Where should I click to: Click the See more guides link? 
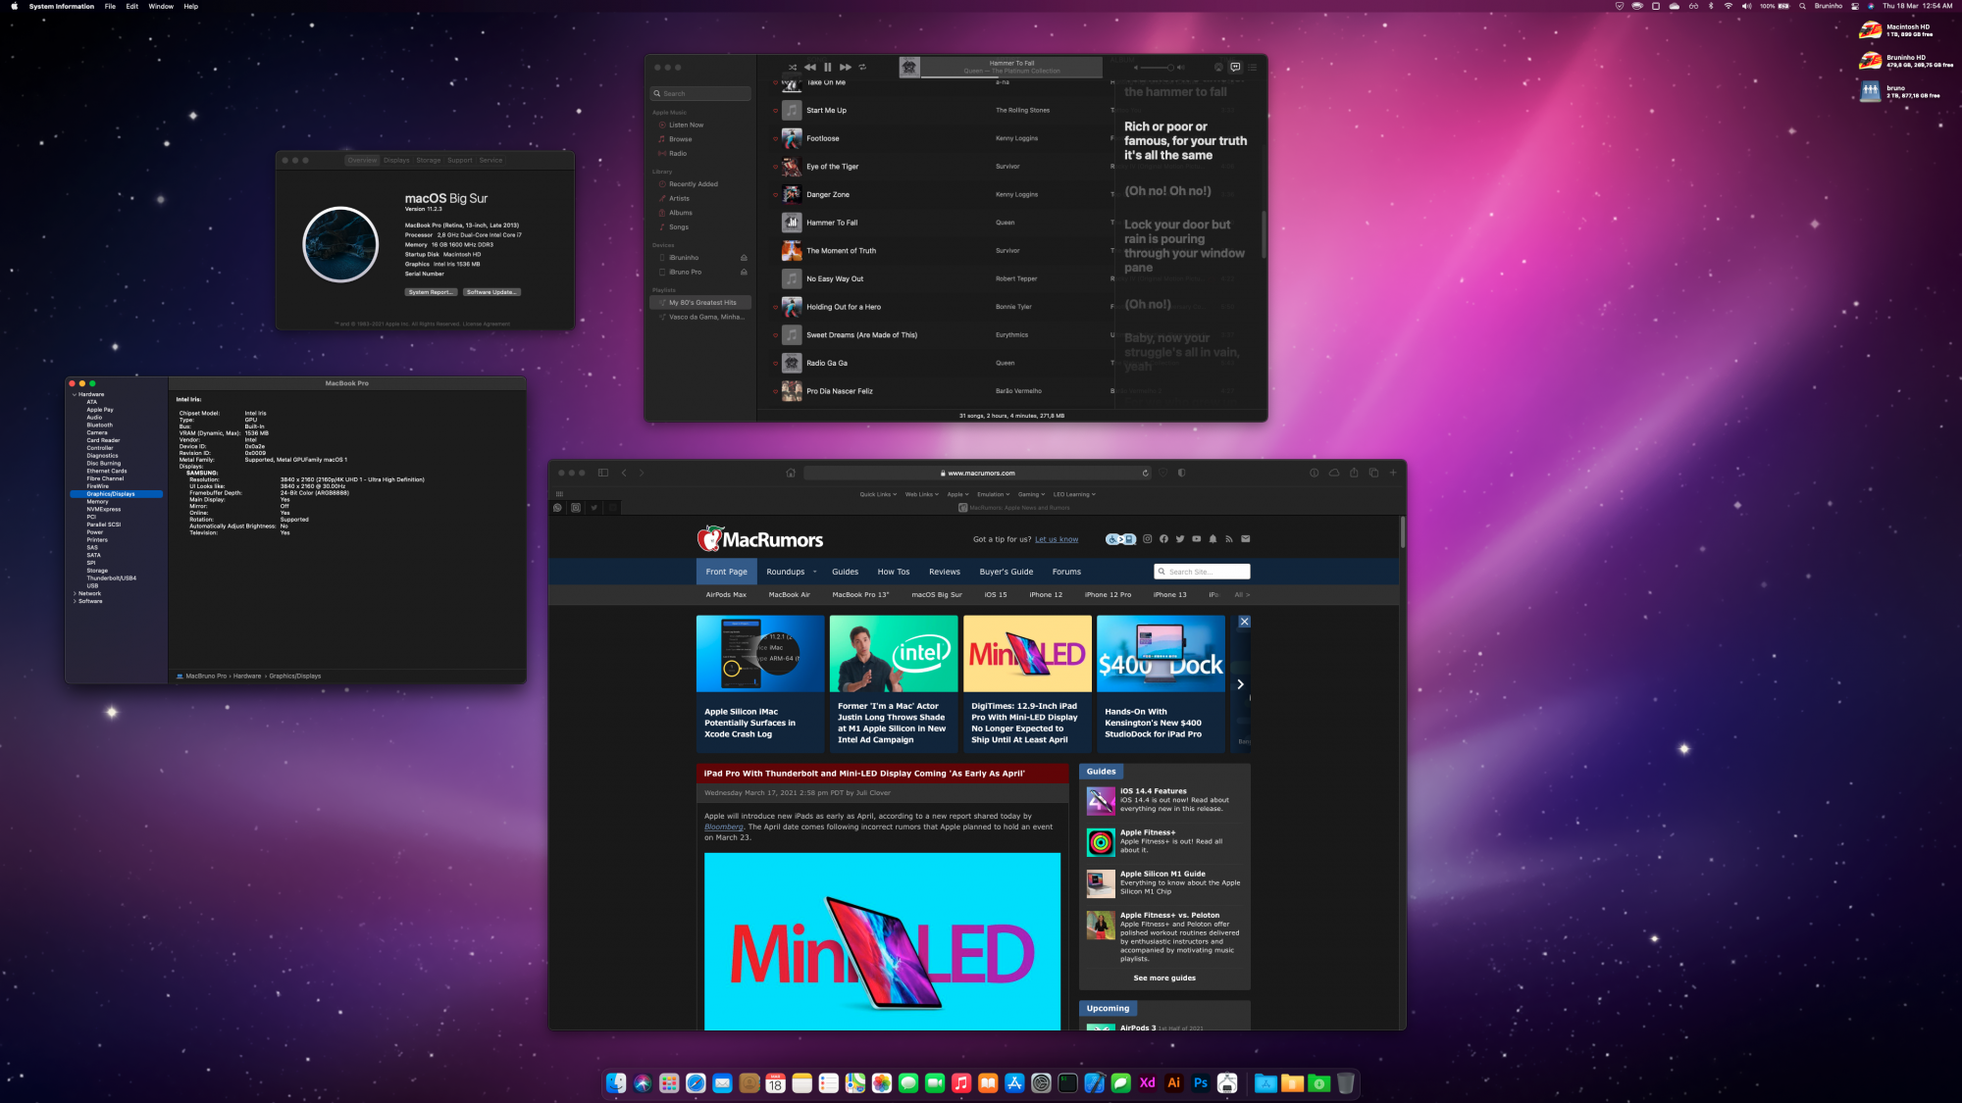click(1164, 978)
